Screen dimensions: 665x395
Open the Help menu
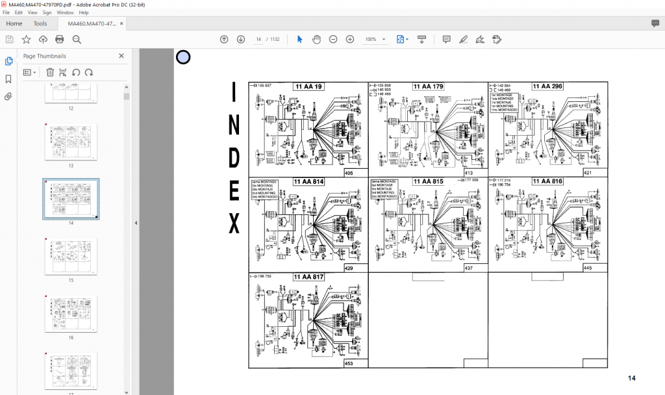click(x=84, y=12)
